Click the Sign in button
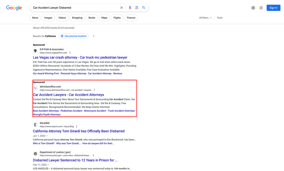Viewport: 284px width, 171px height. click(x=273, y=8)
